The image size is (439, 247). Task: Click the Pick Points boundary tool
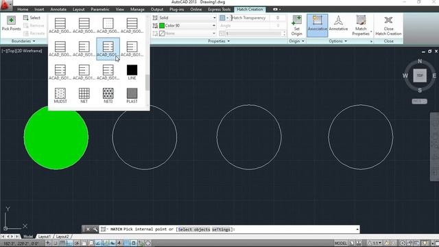[11, 23]
